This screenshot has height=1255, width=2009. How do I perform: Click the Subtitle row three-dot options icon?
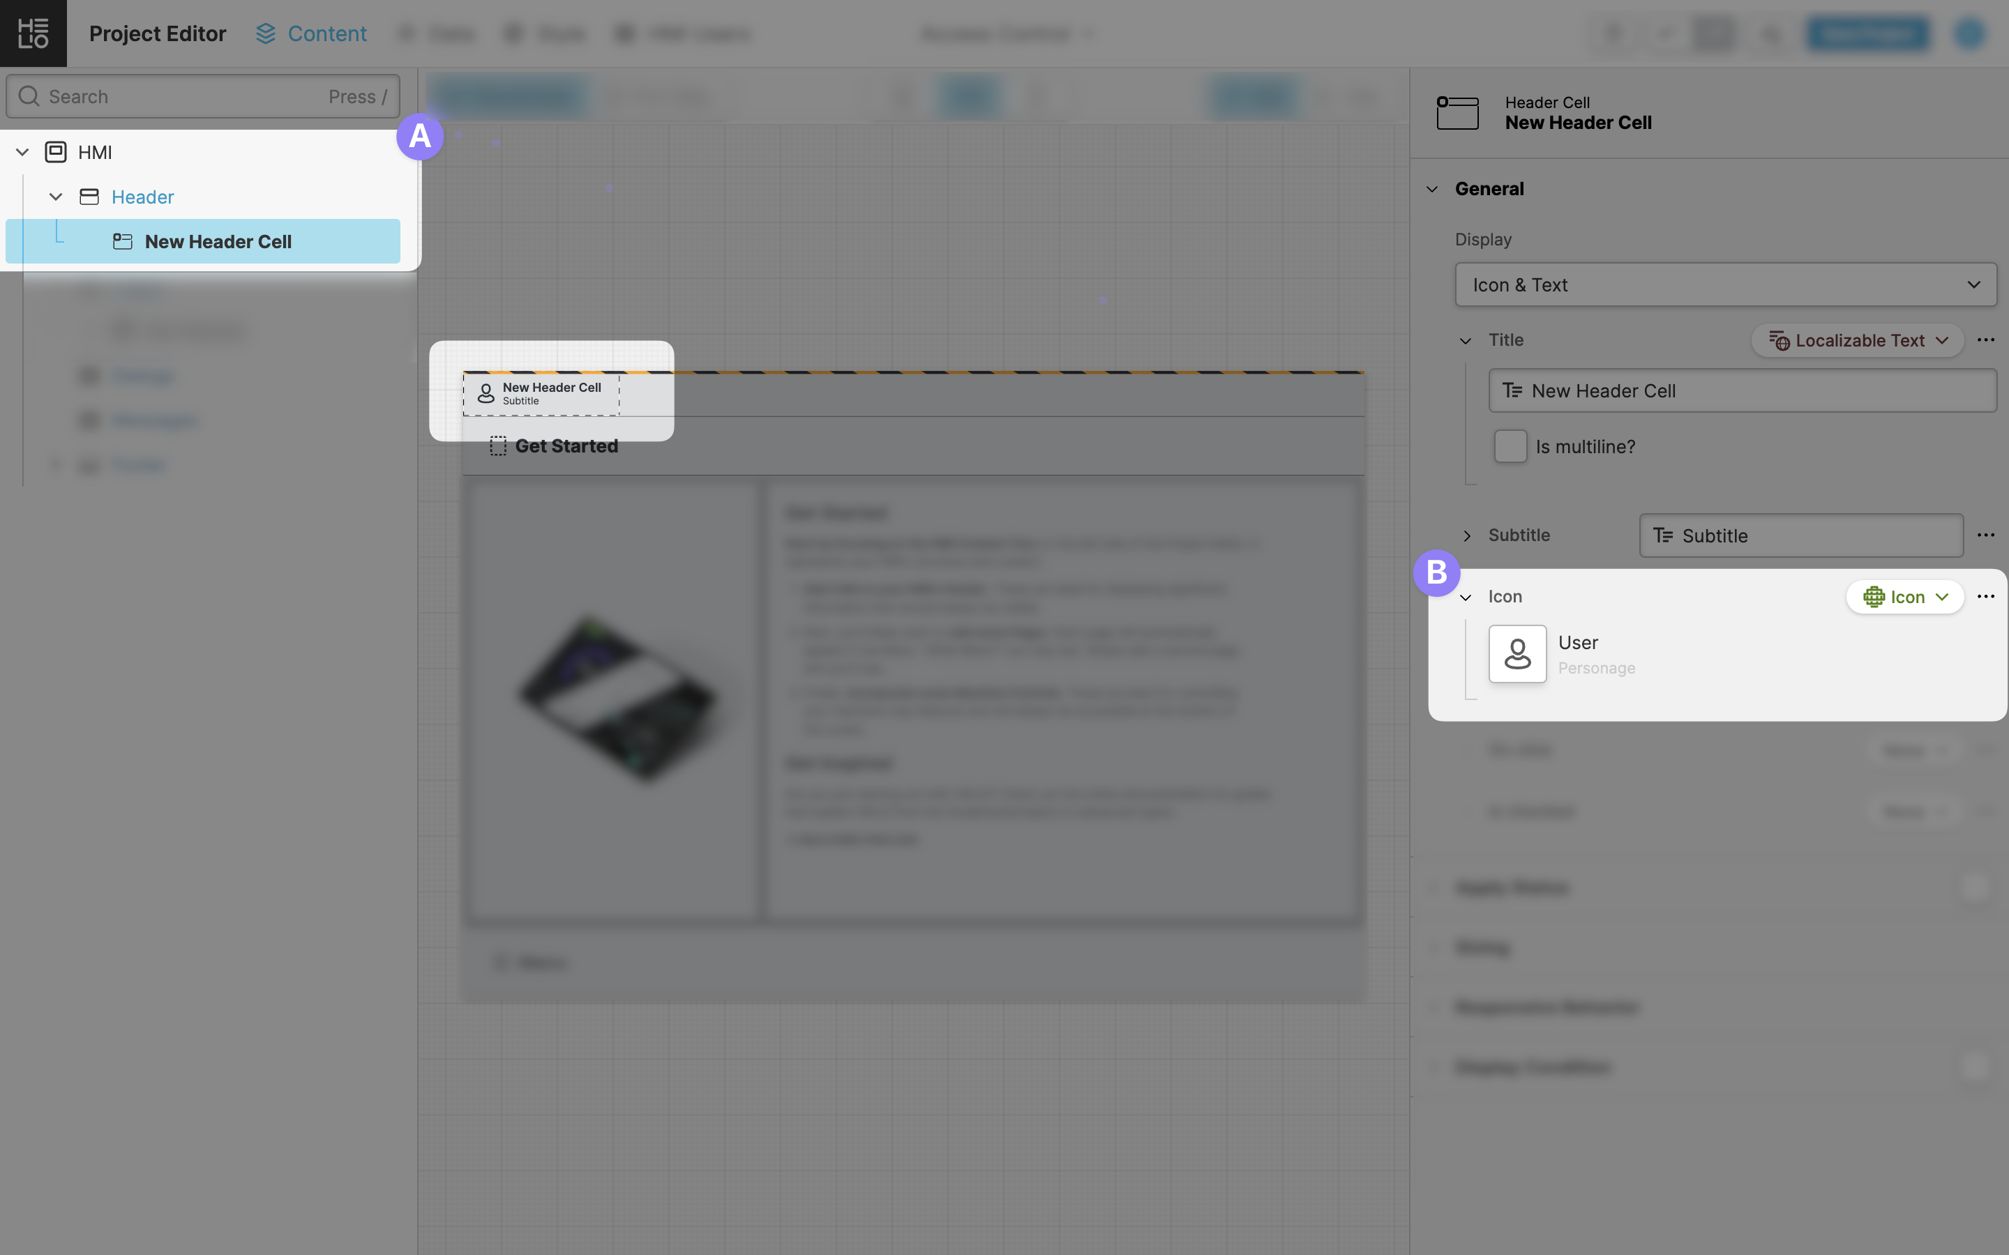1985,535
